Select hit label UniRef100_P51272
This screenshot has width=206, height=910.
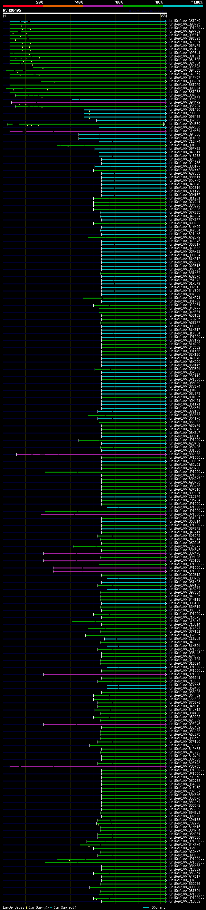(x=184, y=280)
